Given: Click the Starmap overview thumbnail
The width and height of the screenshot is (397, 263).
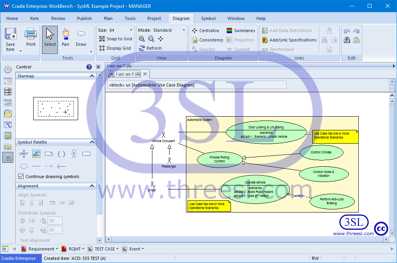Looking at the screenshot, I should click(x=56, y=108).
